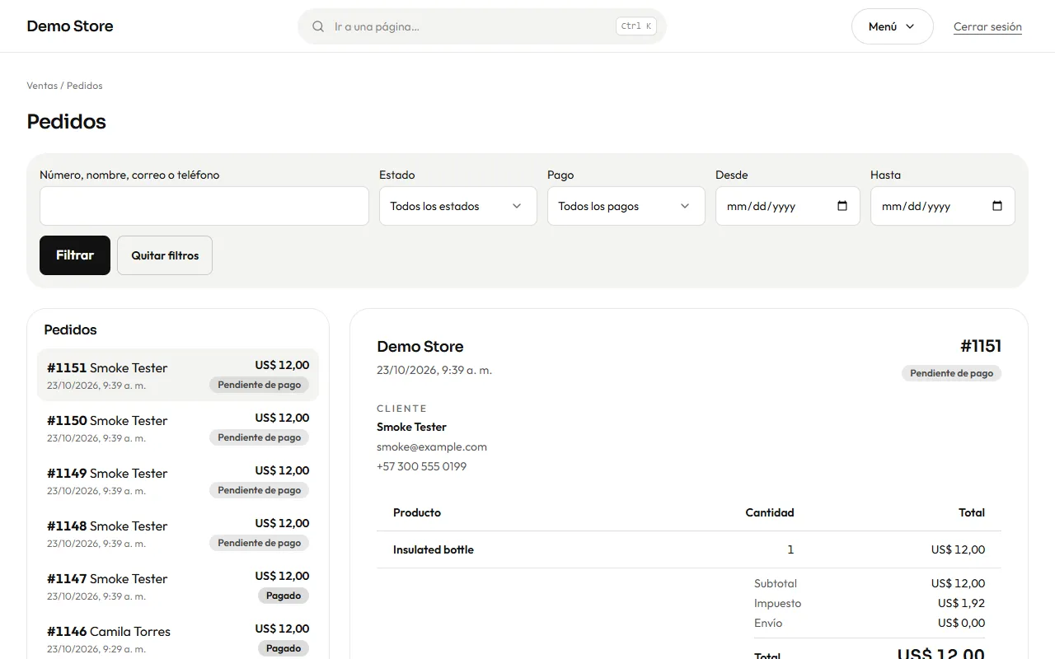
Task: Click the Filtrar button
Action: (75, 255)
